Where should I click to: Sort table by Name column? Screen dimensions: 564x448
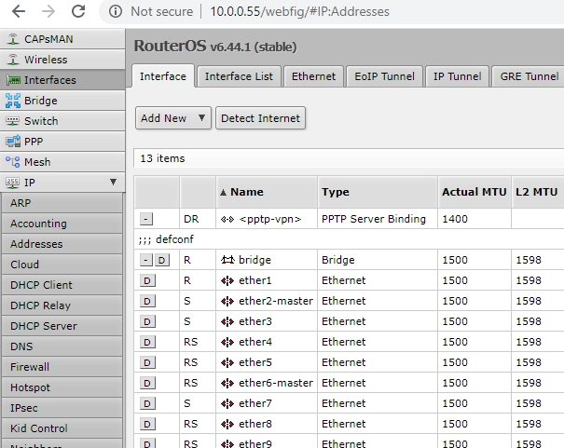[x=267, y=192]
